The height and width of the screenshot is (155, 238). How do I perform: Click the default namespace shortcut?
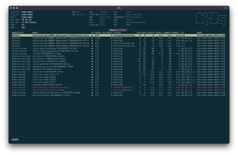pyautogui.click(x=79, y=15)
